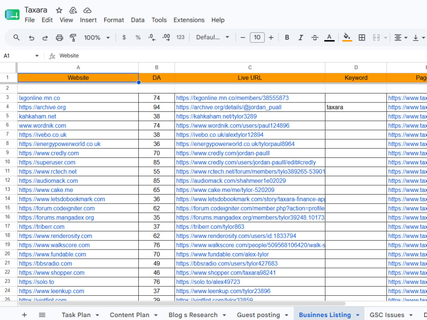427x320 pixels.
Task: Toggle strikethrough formatting
Action: click(x=315, y=38)
